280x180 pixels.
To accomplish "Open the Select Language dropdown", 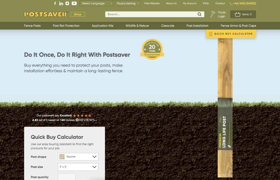I will point(96,4).
